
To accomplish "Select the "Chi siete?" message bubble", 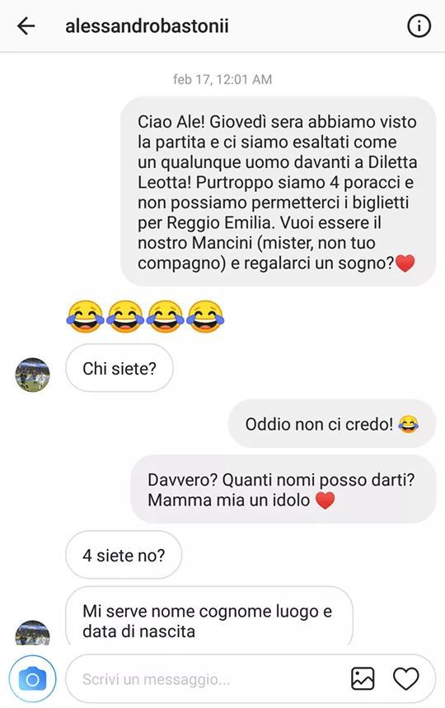I will 119,369.
